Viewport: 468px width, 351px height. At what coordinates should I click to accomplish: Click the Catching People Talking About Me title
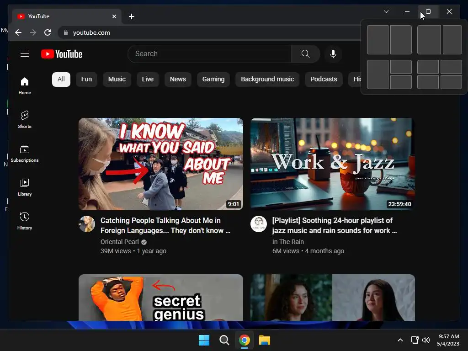point(165,225)
